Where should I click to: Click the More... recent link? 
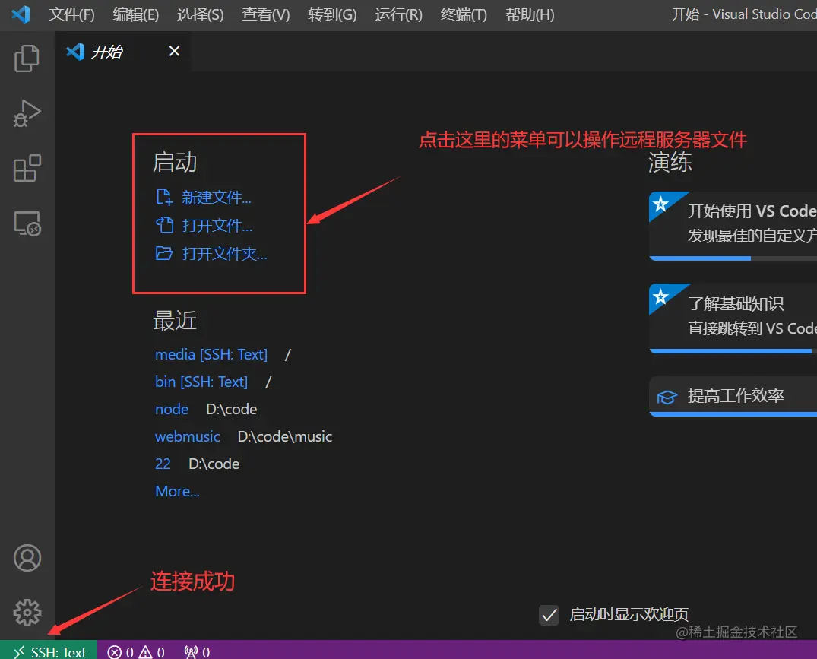(177, 491)
